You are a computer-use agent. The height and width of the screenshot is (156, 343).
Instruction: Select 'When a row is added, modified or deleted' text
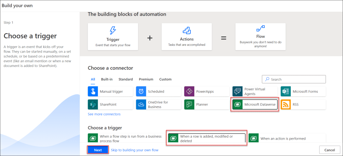(206, 139)
